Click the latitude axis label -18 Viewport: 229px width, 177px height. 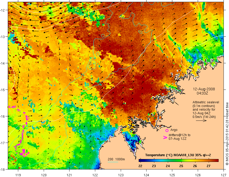click(x=3, y=169)
